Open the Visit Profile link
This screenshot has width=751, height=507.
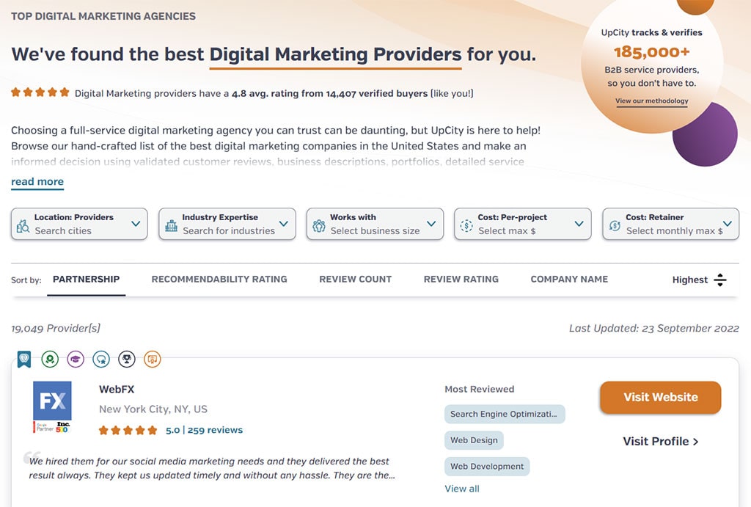660,441
